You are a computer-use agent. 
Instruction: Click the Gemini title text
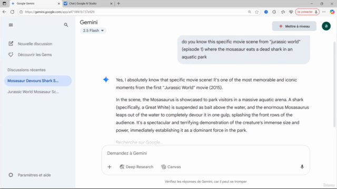(x=88, y=22)
